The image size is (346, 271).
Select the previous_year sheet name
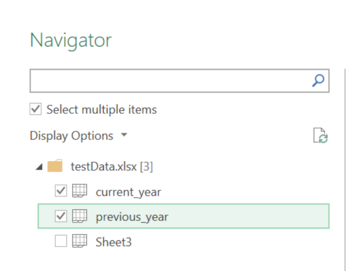click(132, 217)
